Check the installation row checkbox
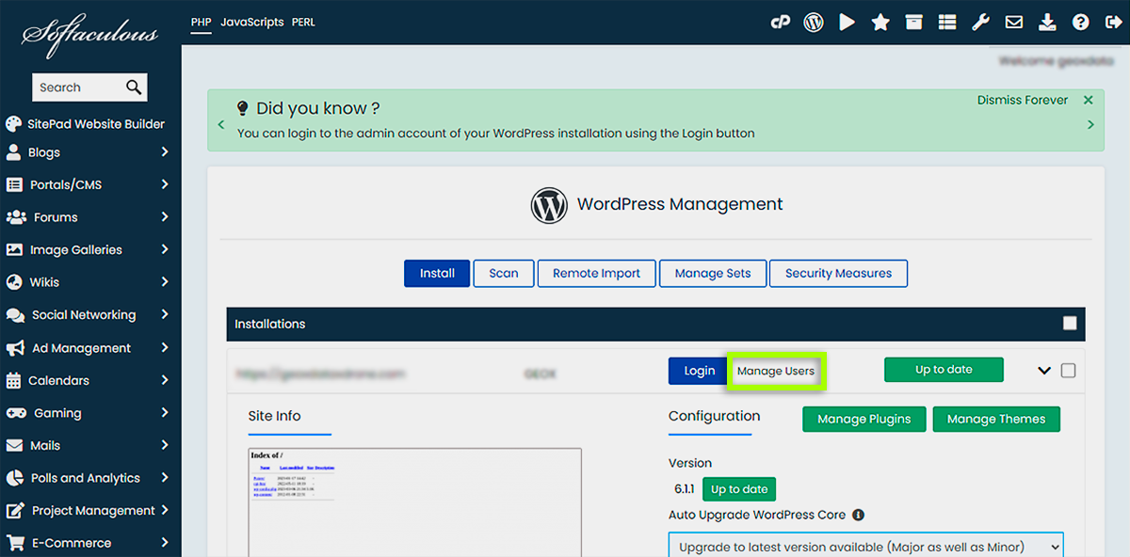The height and width of the screenshot is (557, 1130). pos(1068,371)
